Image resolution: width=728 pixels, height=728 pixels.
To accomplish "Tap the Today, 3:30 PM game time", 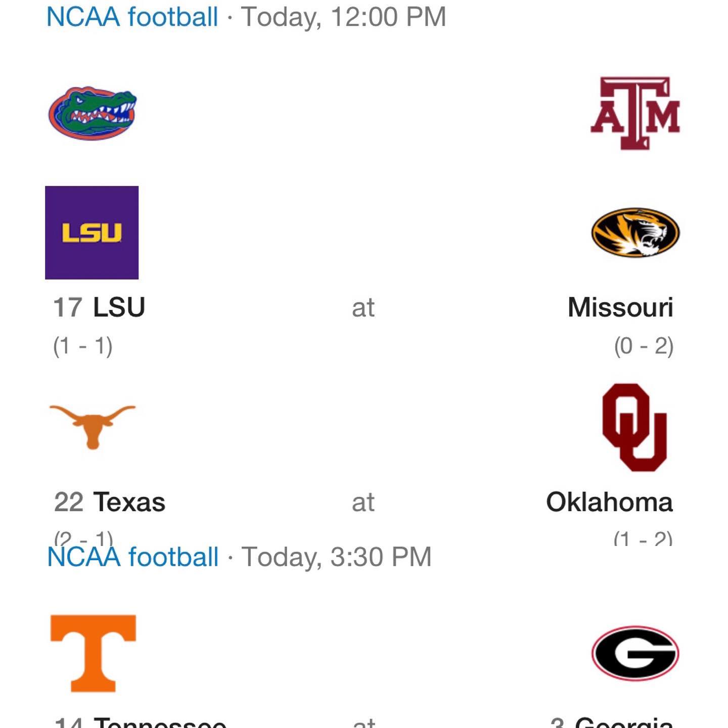I will pos(336,558).
